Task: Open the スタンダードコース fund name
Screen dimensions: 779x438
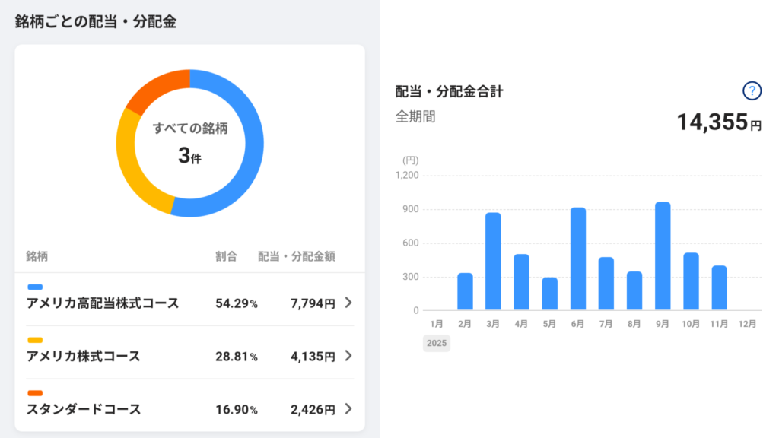Action: [x=84, y=410]
